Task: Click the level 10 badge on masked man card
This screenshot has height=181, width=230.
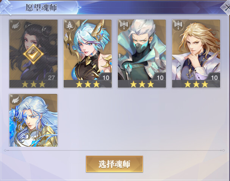Action: [x=160, y=77]
